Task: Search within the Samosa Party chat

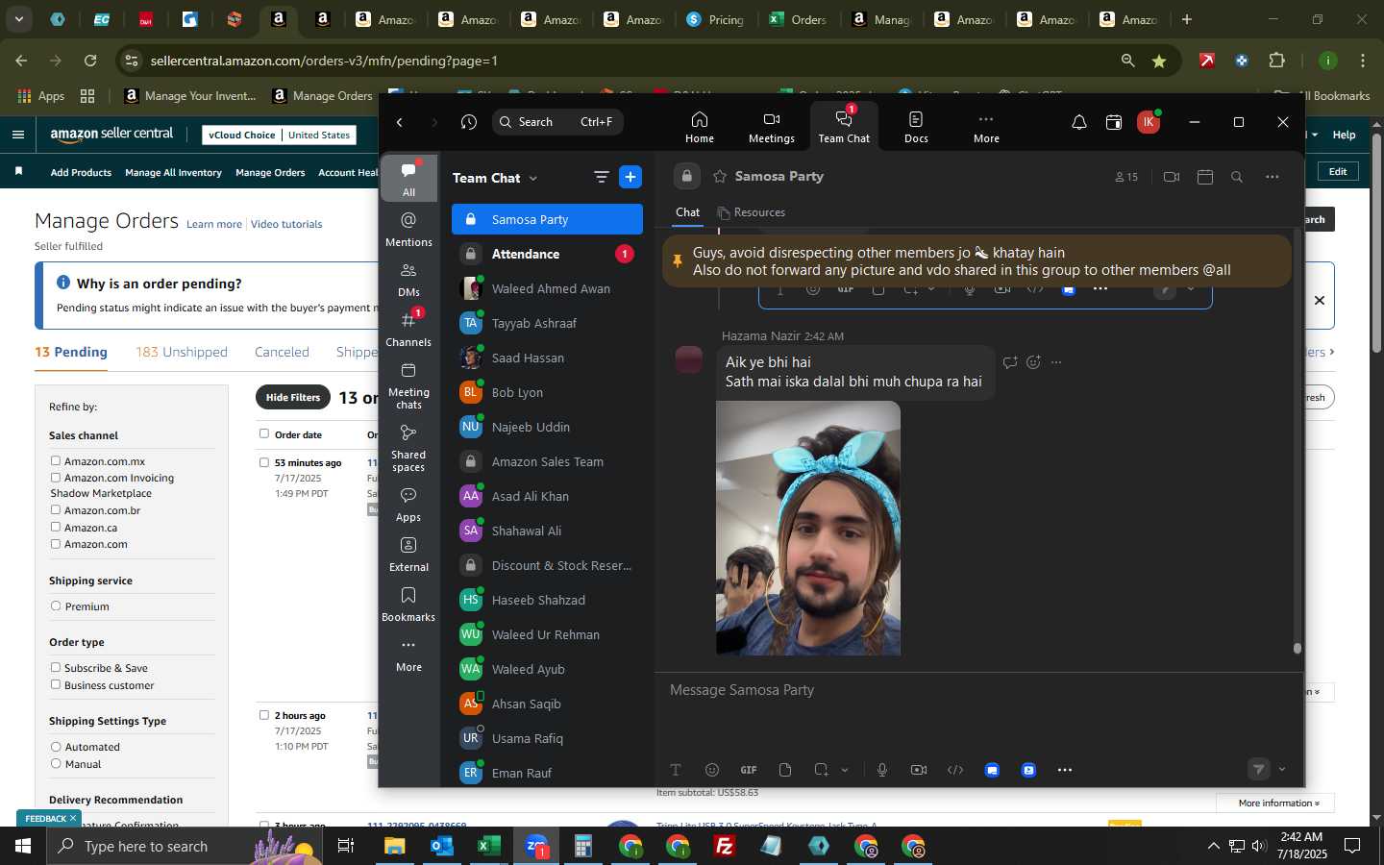Action: pos(1237,177)
